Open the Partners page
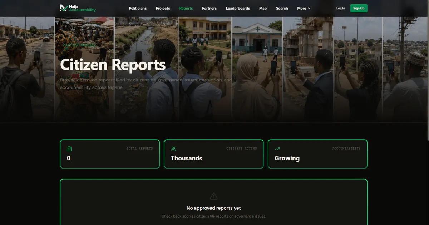 click(x=209, y=8)
